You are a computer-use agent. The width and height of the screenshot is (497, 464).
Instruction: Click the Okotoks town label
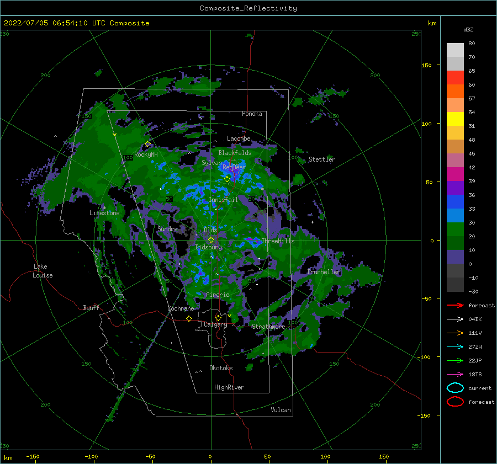[221, 368]
